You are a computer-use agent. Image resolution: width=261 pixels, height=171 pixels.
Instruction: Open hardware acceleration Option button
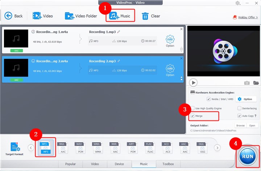click(x=246, y=99)
